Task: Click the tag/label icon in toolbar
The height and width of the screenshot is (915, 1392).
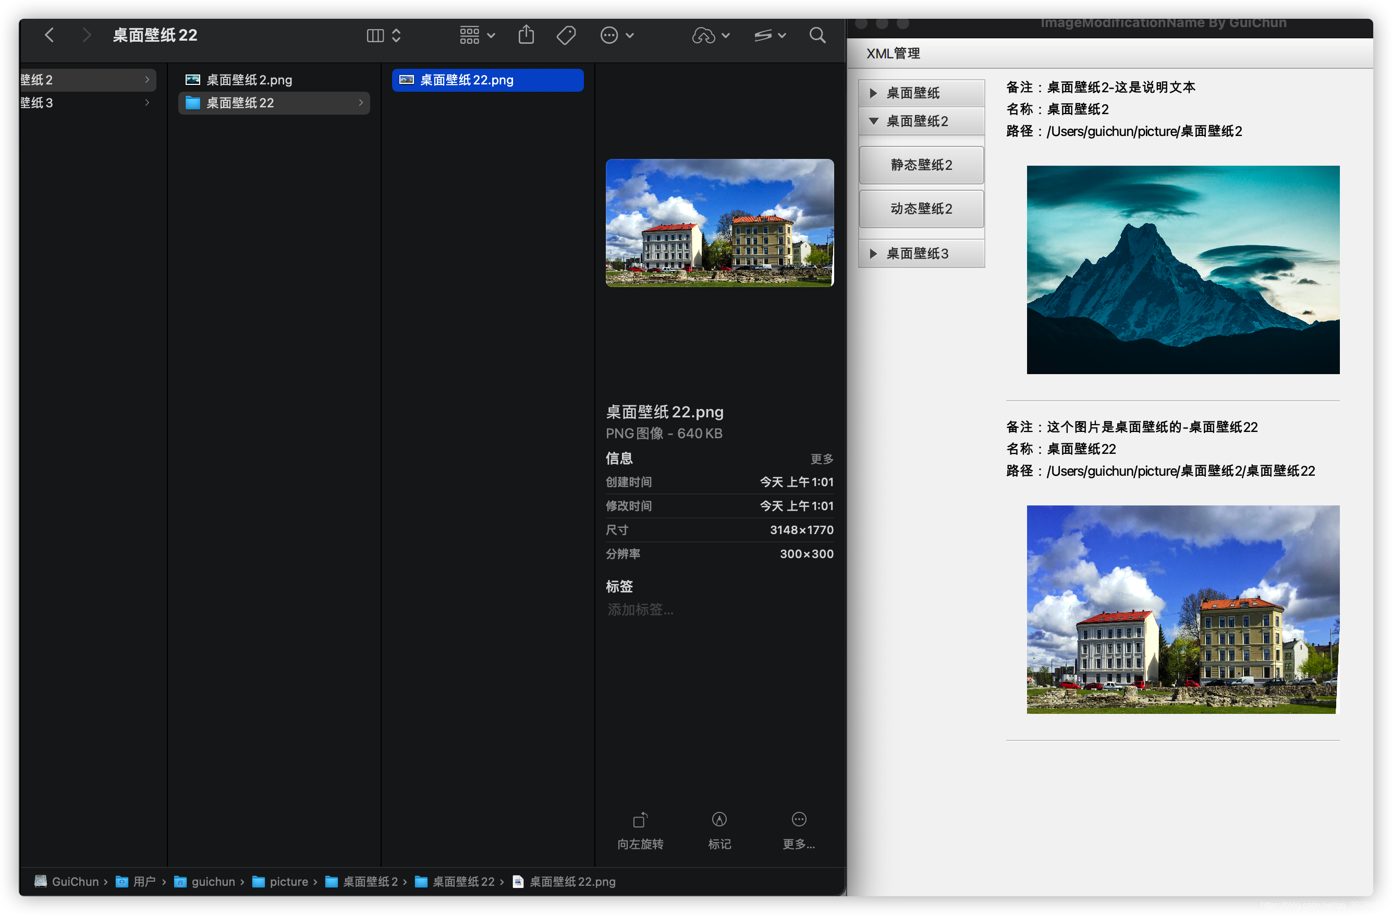Action: 566,36
